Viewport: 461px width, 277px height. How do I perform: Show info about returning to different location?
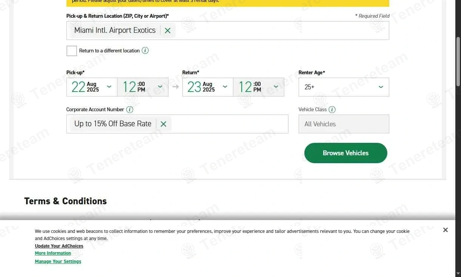click(x=145, y=51)
